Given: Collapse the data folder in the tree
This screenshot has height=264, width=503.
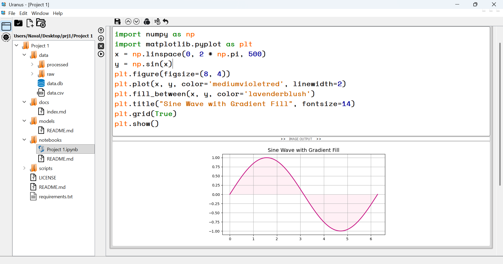Looking at the screenshot, I should [24, 55].
